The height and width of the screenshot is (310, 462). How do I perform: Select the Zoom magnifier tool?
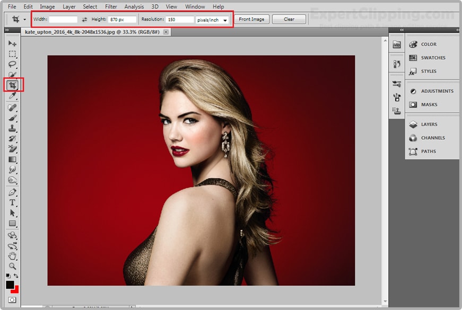tap(12, 265)
